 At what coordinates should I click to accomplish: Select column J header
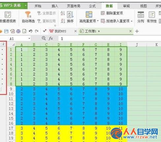[137, 45]
